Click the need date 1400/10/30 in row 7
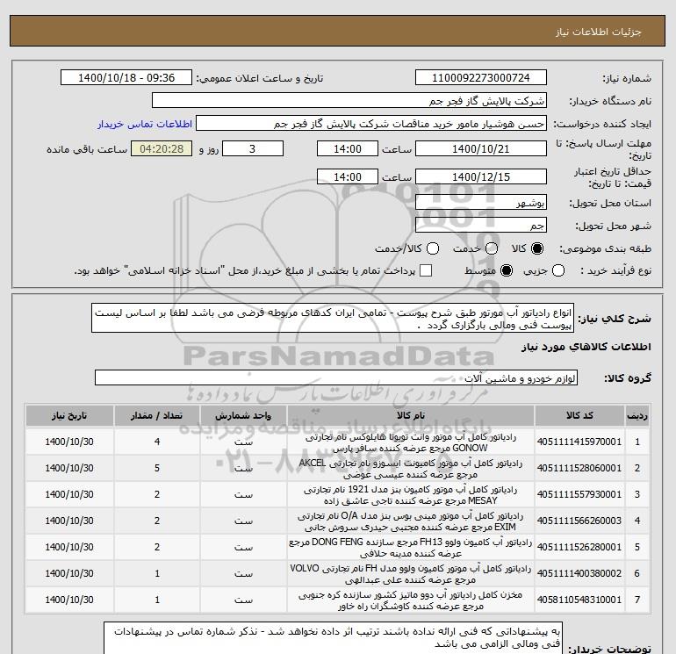The image size is (676, 654). tap(69, 600)
